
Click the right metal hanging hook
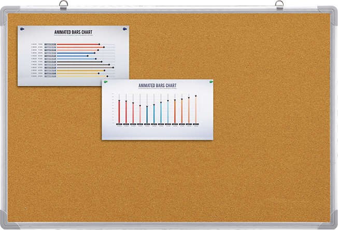[x=279, y=5]
